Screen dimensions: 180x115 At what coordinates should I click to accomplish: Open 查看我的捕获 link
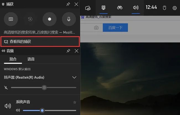point(40,42)
